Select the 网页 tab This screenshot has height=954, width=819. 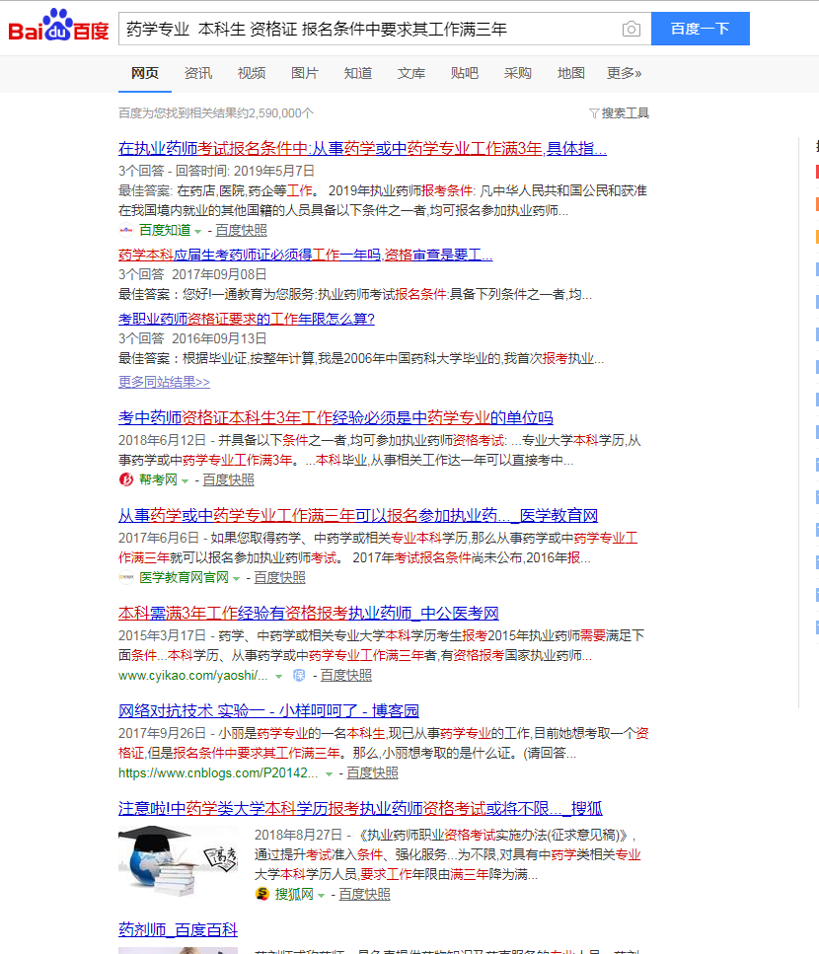click(x=145, y=73)
